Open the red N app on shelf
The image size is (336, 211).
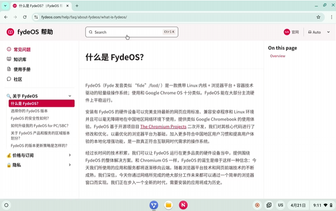point(183,205)
